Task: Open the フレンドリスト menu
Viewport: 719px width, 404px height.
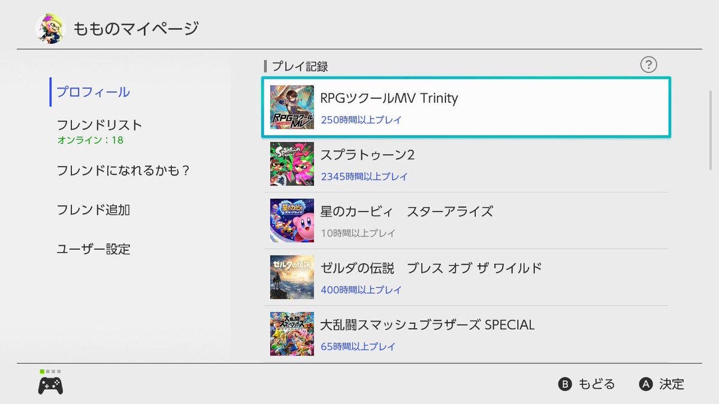Action: click(x=99, y=125)
